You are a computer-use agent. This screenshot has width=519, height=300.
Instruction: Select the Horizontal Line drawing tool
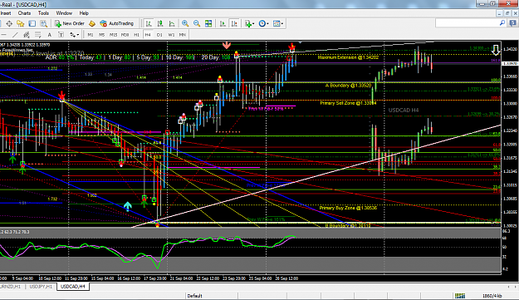[x=4, y=34]
